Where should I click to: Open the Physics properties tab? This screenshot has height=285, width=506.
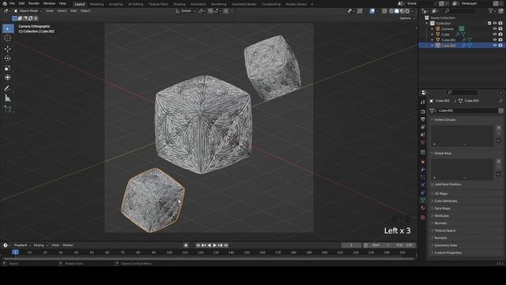point(423,184)
